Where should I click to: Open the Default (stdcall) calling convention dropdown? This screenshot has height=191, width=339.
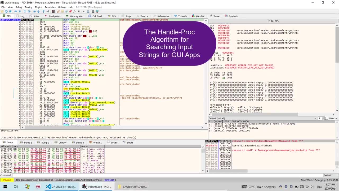[263, 118]
